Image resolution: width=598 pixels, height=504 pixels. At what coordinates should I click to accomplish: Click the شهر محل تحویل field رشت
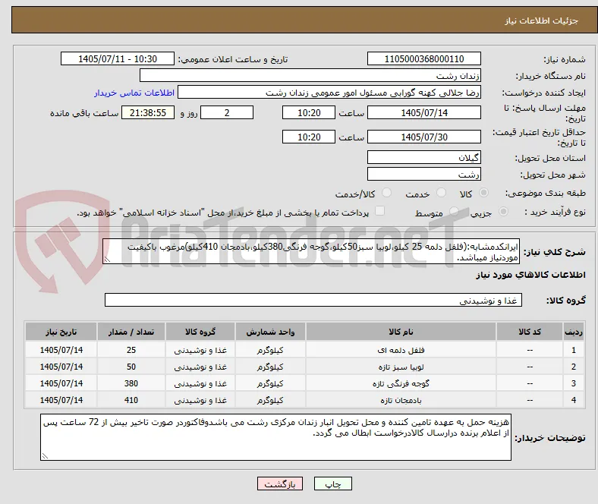click(424, 174)
